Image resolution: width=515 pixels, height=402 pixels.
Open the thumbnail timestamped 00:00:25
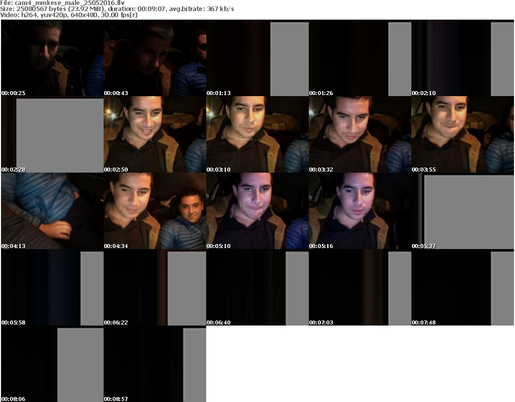[52, 58]
